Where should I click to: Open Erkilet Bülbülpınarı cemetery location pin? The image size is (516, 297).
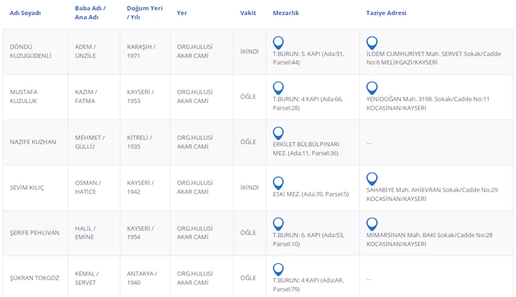point(278,133)
